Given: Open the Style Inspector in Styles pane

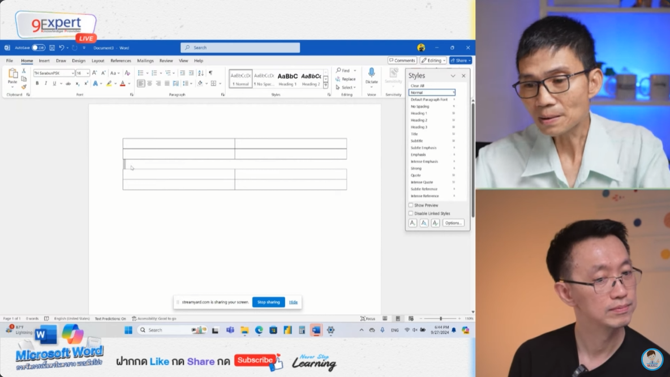Looking at the screenshot, I should click(x=424, y=223).
